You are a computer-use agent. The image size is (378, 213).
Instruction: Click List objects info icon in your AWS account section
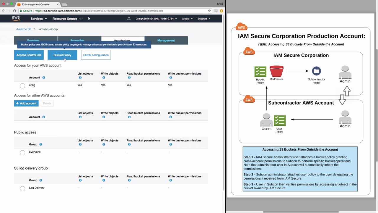click(80, 78)
